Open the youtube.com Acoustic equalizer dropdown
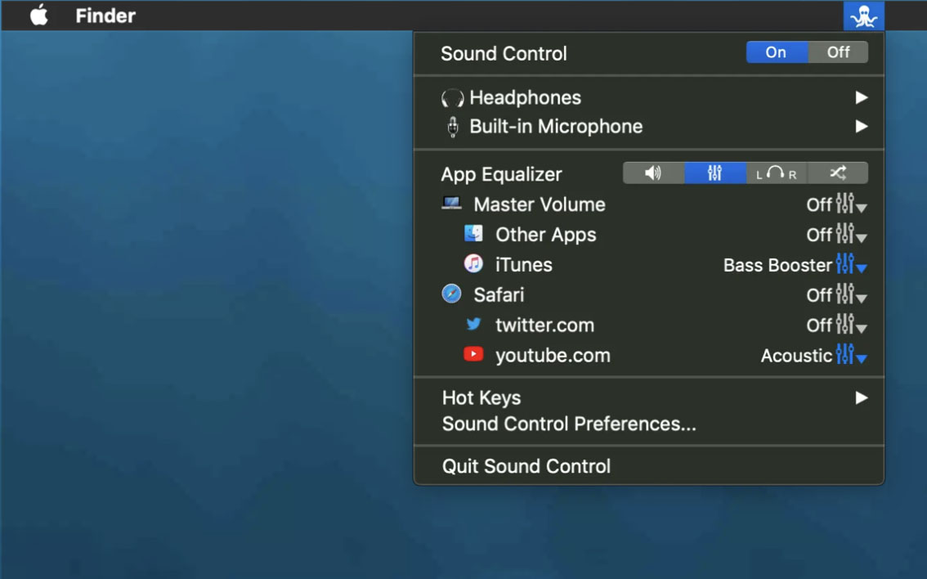The height and width of the screenshot is (579, 927). click(850, 356)
